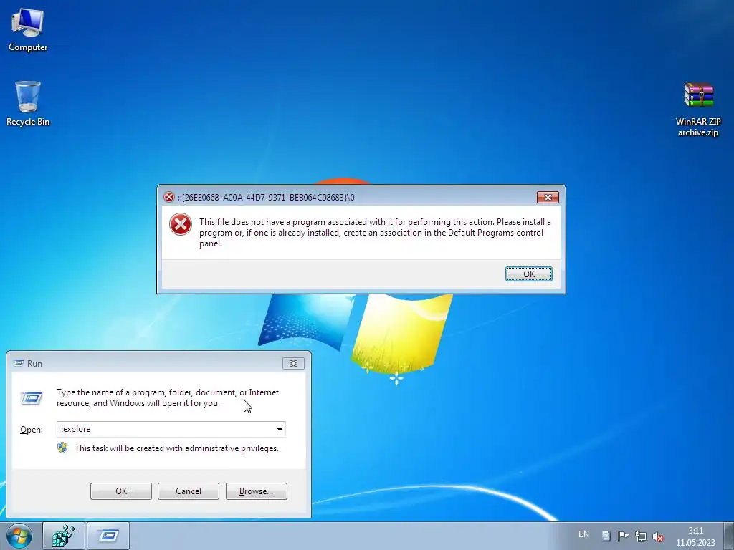This screenshot has height=550, width=734.
Task: Click the clock showing 3:11
Action: click(x=695, y=536)
